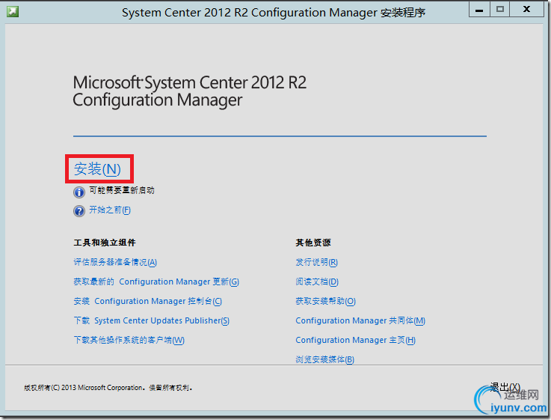
Task: Click the copyright 2013 Microsoft Corporation text
Action: tap(108, 388)
